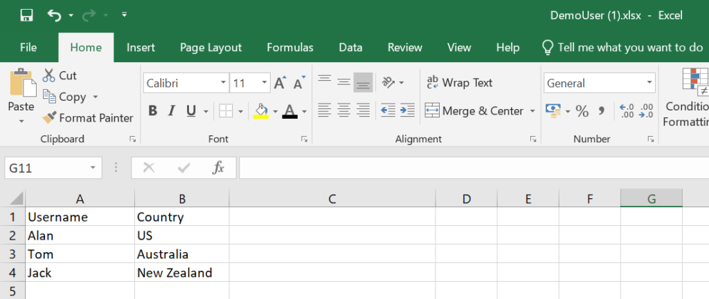This screenshot has height=299, width=709.
Task: Expand the Copy options arrow
Action: [x=96, y=97]
